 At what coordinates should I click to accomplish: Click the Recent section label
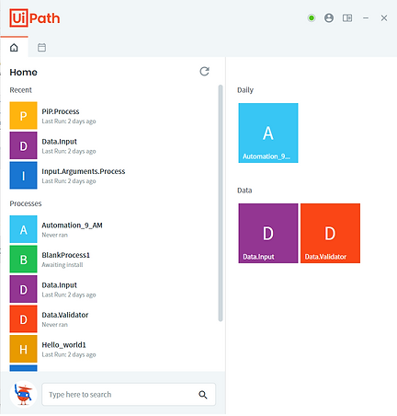21,90
